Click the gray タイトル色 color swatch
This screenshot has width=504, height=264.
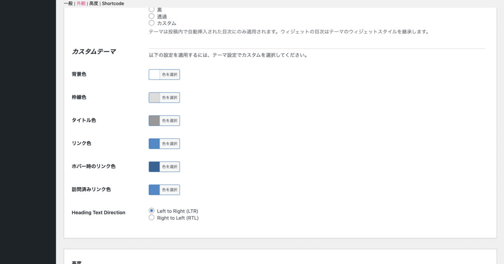click(155, 121)
